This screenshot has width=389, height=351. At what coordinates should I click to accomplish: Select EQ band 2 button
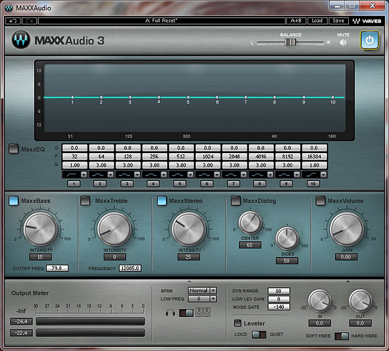point(100,183)
